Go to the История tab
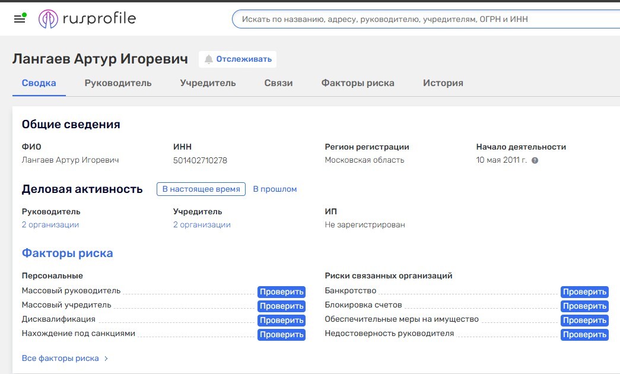Image resolution: width=620 pixels, height=374 pixels. click(x=443, y=83)
